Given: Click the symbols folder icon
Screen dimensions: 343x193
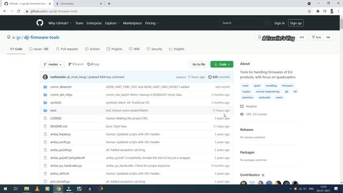Looking at the screenshot, I should coord(45,102).
